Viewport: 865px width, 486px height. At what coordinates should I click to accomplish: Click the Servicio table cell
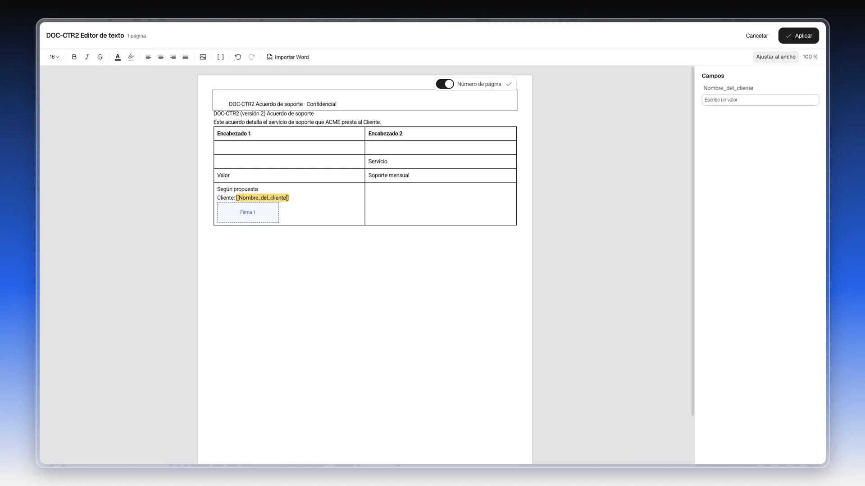tap(441, 162)
